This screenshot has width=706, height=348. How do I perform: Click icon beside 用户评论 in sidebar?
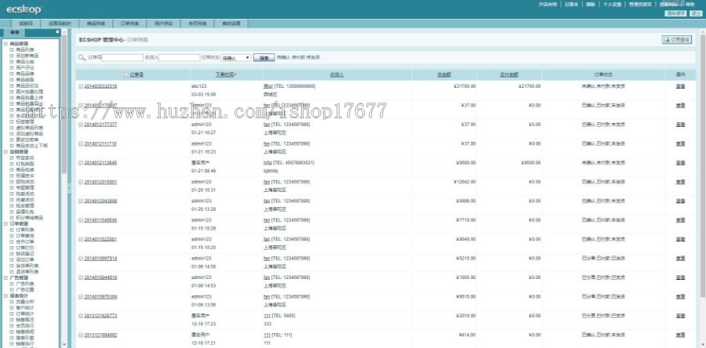12,68
